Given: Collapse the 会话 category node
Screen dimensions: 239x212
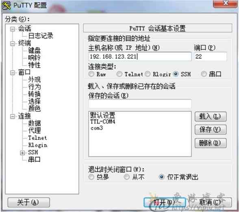Looking at the screenshot, I should [12, 29].
